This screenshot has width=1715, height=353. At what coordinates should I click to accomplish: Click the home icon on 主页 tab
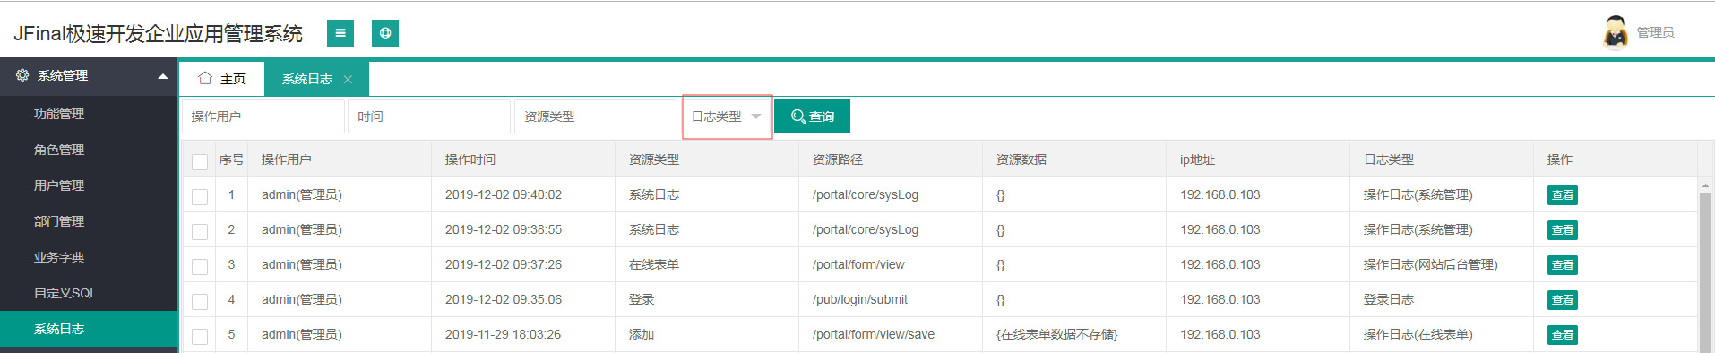pyautogui.click(x=205, y=78)
